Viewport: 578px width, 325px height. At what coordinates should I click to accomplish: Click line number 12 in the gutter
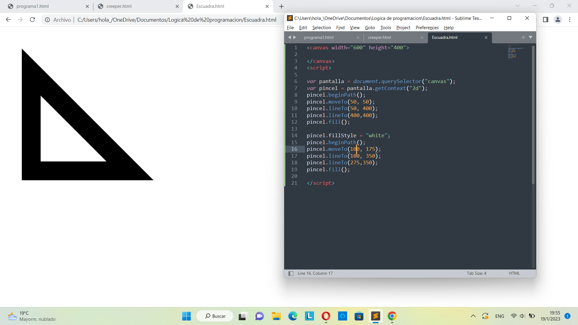(294, 122)
